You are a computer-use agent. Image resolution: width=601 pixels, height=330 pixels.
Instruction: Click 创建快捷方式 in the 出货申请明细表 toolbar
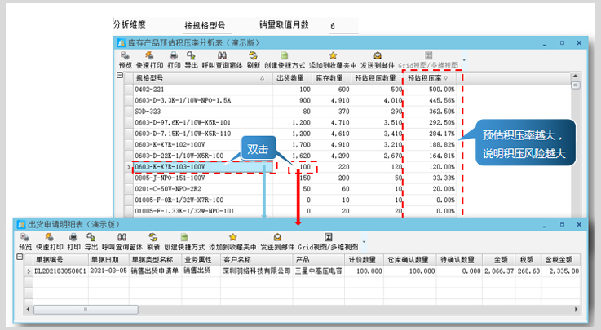coord(186,241)
